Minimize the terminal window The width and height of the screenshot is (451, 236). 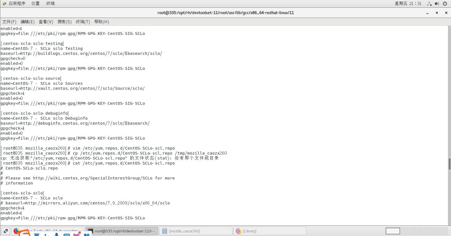(427, 13)
